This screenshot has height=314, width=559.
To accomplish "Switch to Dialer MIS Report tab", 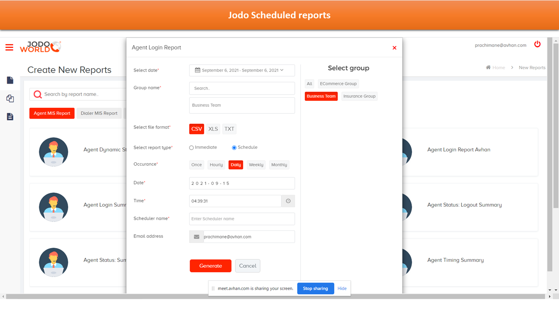I will pos(99,113).
